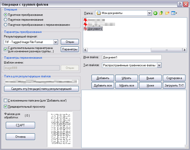Select the Документ1 file in list
This screenshot has width=190, height=150.
(x=95, y=29)
